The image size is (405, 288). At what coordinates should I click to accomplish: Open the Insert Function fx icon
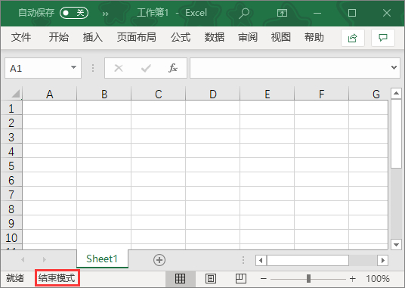tap(173, 68)
